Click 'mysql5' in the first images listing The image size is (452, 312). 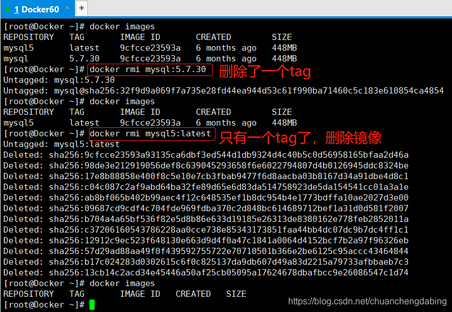tap(19, 48)
